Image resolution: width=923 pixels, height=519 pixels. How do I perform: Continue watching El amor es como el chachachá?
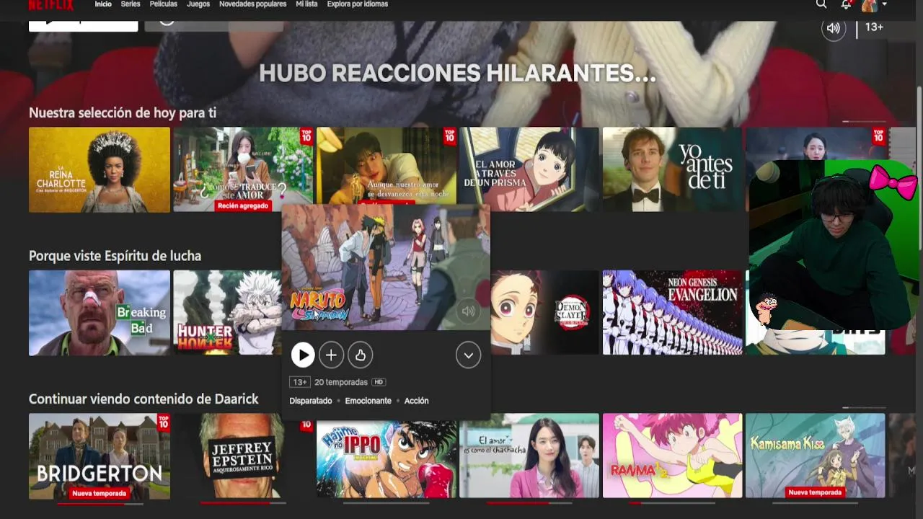point(529,456)
